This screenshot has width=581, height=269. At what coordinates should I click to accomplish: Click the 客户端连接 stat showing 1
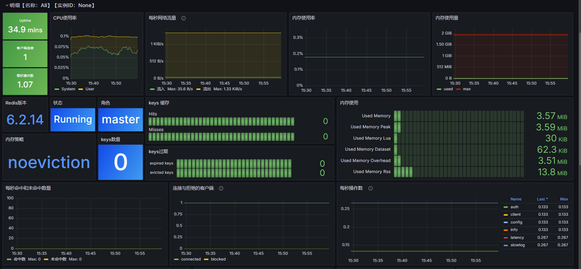click(25, 54)
